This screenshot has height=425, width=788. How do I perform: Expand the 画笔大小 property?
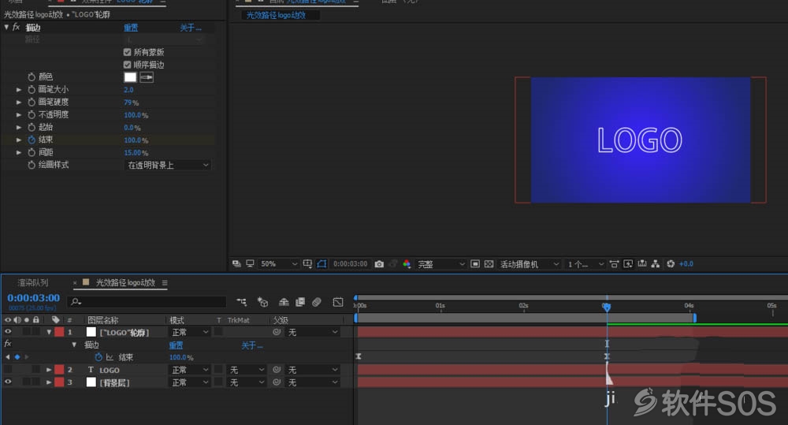(19, 90)
